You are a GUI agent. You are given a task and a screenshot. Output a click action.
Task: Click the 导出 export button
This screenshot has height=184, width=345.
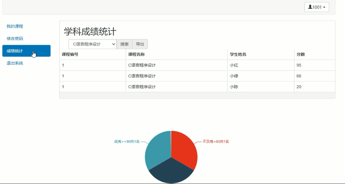pos(140,44)
